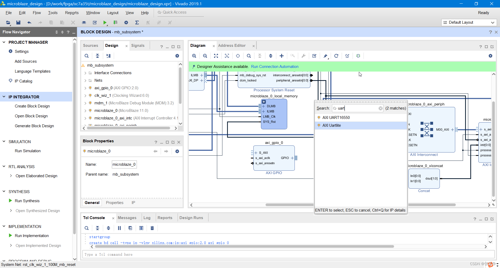Open the Tools menu

pyautogui.click(x=53, y=13)
